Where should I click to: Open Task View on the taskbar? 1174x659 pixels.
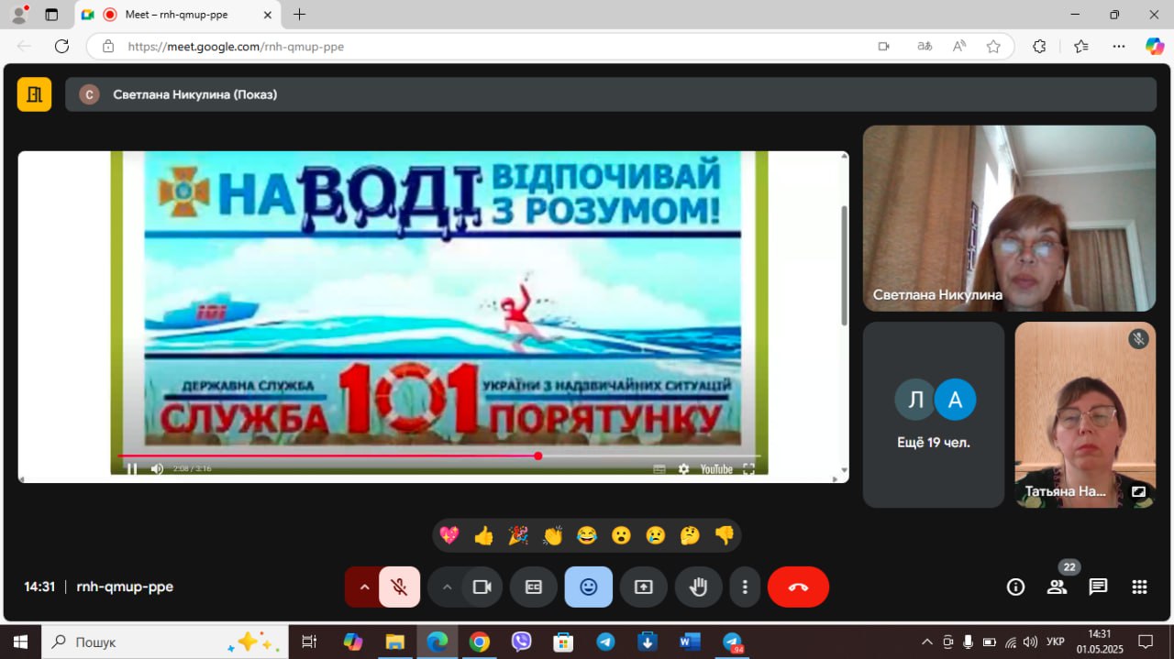click(309, 642)
